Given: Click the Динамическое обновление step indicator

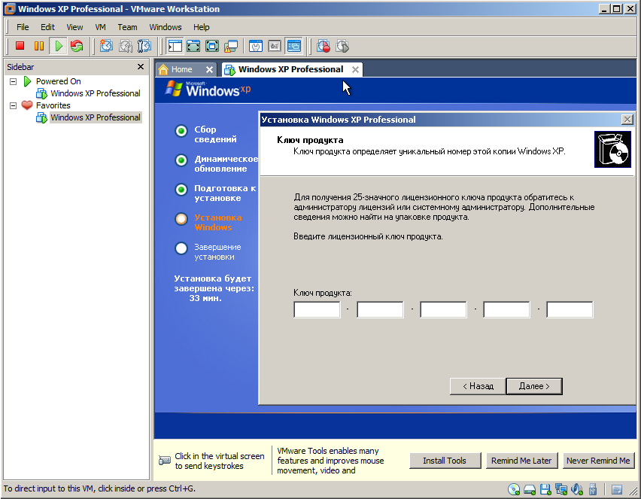Looking at the screenshot, I should [x=181, y=160].
